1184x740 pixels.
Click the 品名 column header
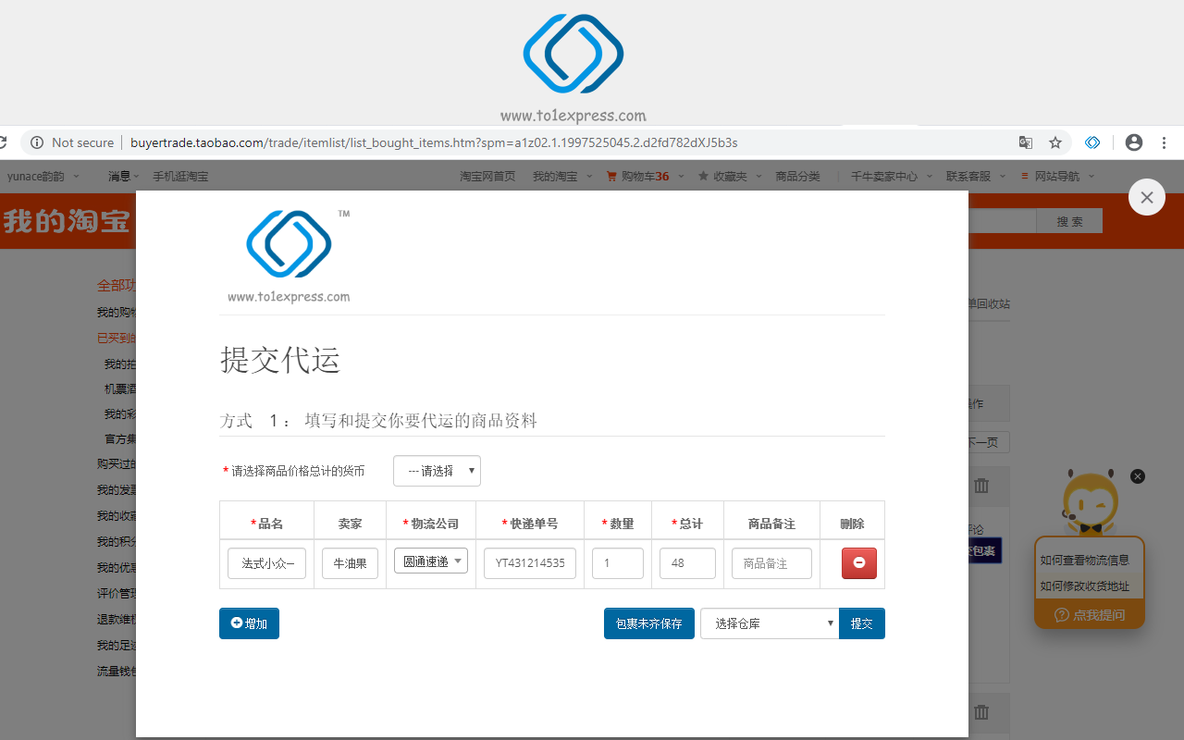266,524
